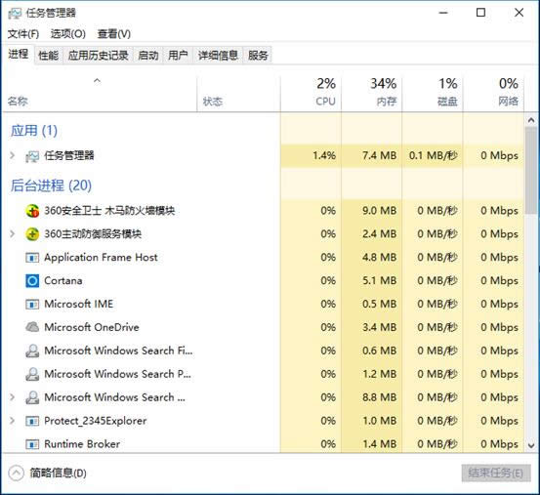The image size is (540, 495).
Task: Select the 进程 tab
Action: 19,55
